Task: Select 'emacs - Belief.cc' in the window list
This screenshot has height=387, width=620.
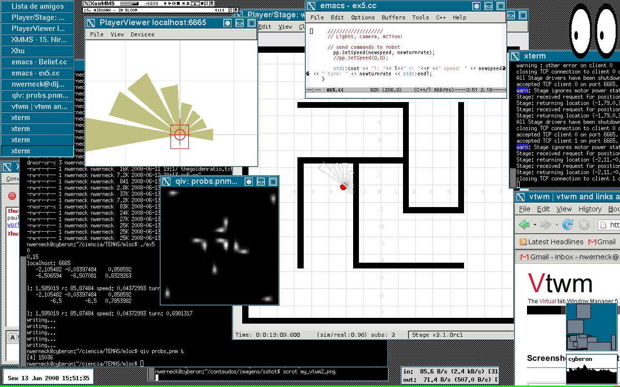Action: (37, 62)
